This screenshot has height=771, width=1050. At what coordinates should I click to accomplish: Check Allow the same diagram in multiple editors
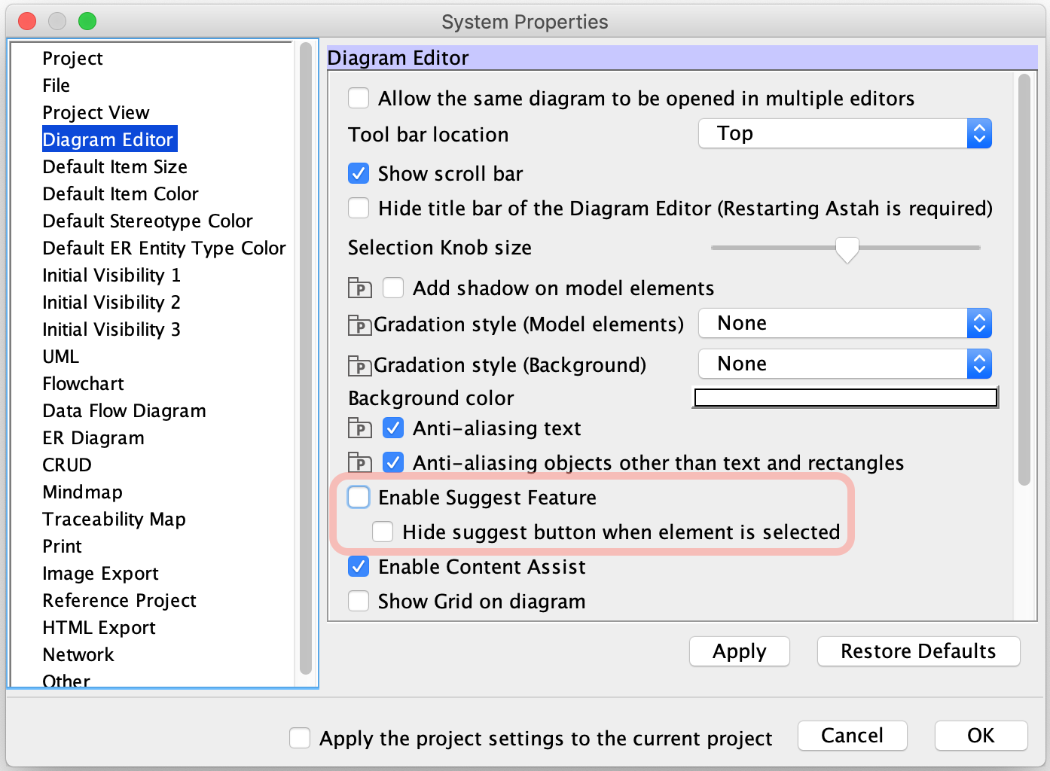pyautogui.click(x=359, y=98)
